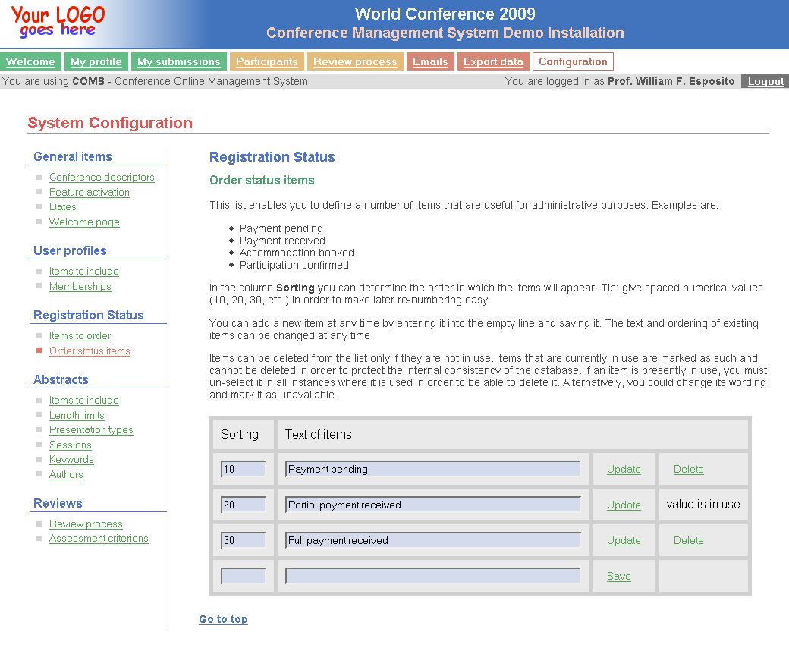Save the new status item
The image size is (789, 651).
pyautogui.click(x=618, y=576)
